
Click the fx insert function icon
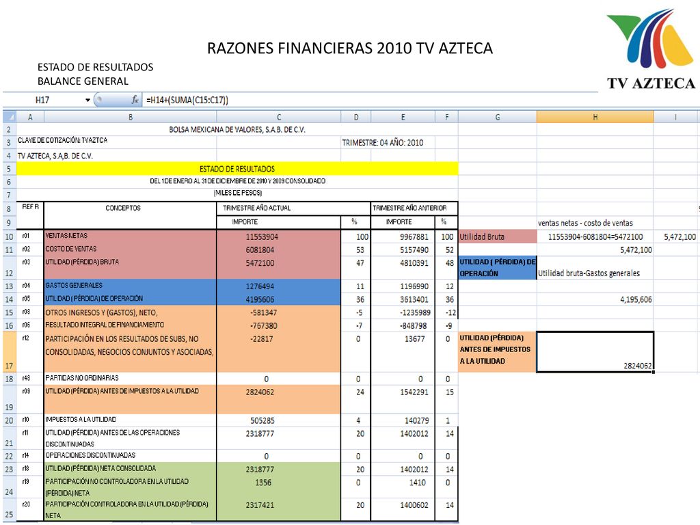coord(135,100)
